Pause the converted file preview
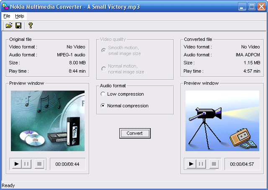Viewport: 268px width, 190px height. click(x=201, y=164)
